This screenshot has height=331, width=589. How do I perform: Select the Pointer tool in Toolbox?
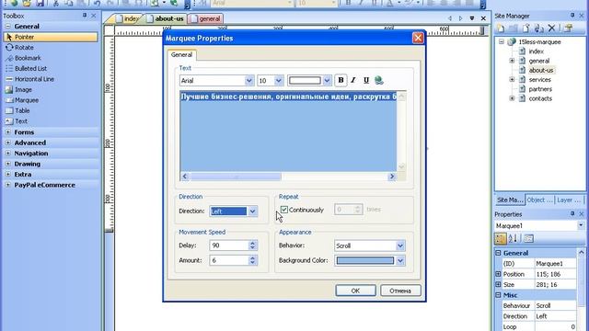coord(51,37)
